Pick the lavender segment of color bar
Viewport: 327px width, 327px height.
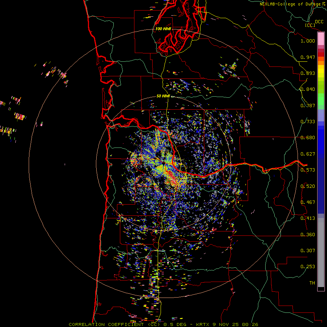321,115
